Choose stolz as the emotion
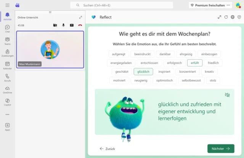This screenshot has width=244, height=158. coord(213,80)
